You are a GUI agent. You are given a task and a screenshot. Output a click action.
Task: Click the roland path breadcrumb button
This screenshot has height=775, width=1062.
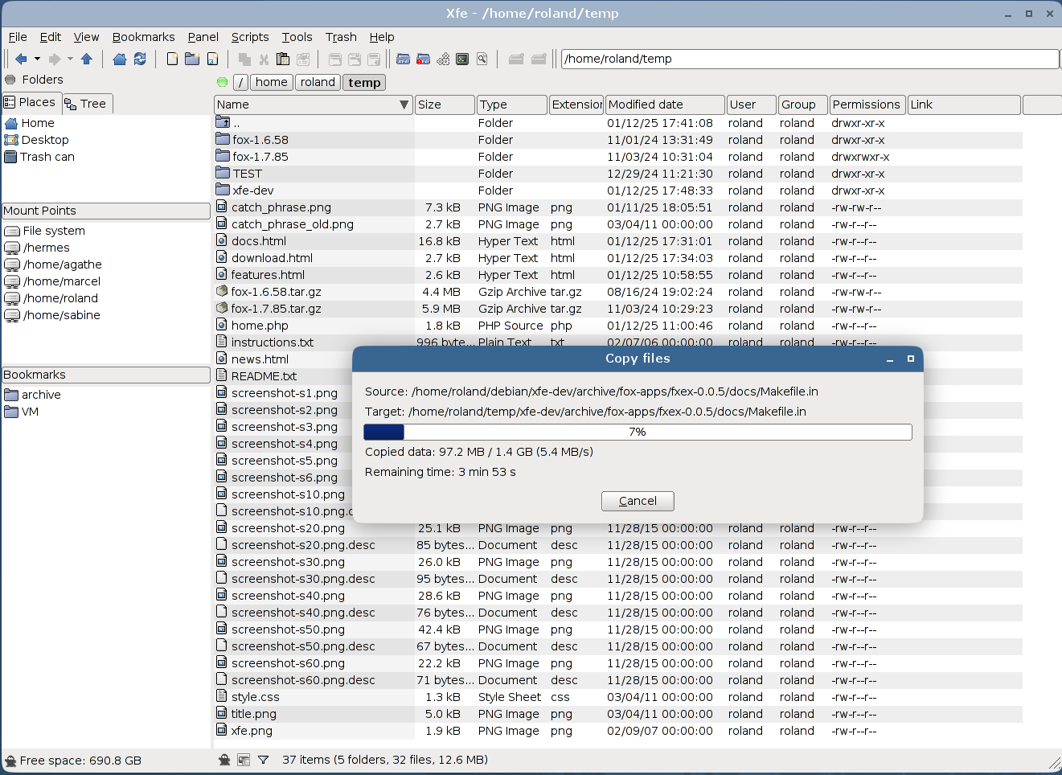(x=318, y=82)
